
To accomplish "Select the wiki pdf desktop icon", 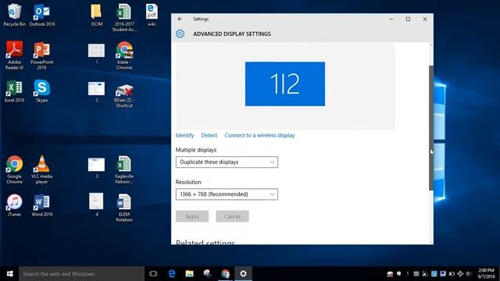I will pos(152,15).
